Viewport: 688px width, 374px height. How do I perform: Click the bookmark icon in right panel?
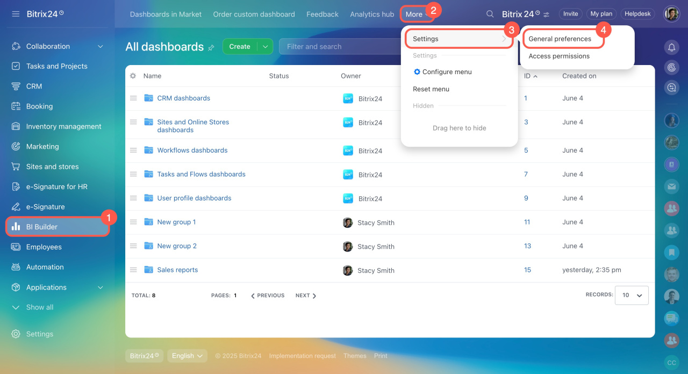pyautogui.click(x=671, y=251)
